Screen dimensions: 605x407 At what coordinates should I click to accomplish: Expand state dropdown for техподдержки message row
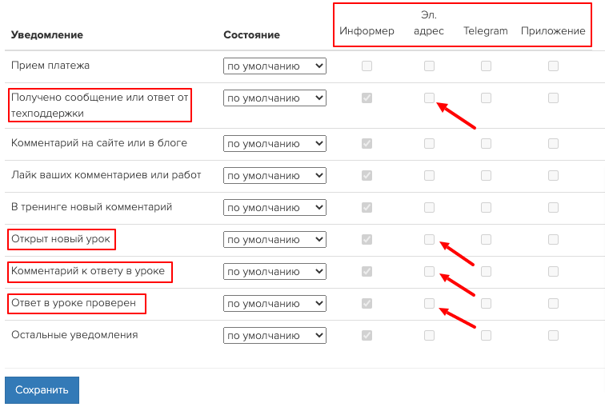(274, 98)
